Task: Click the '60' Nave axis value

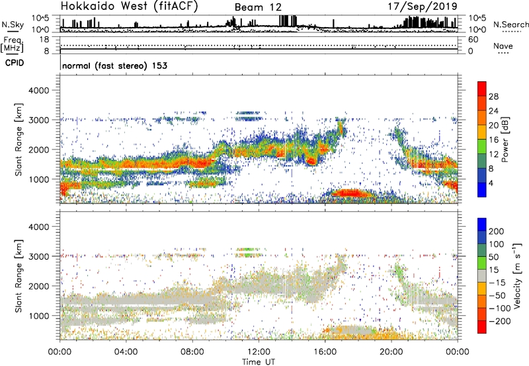Action: 473,40
